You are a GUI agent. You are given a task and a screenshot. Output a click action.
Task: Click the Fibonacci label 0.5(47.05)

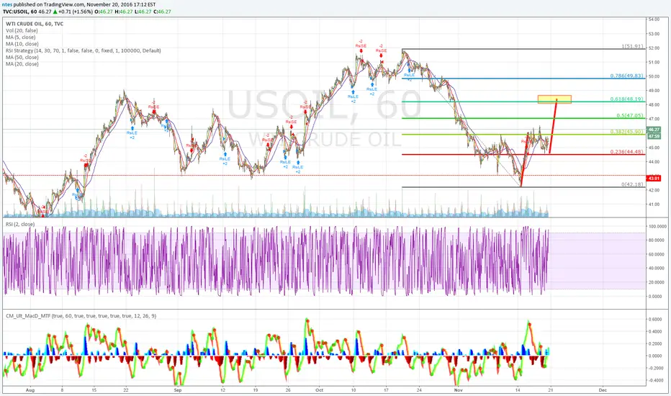click(x=630, y=116)
